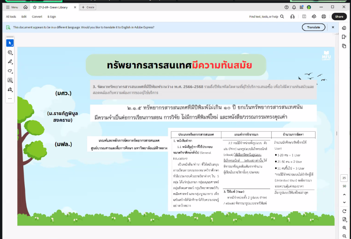The width and height of the screenshot is (351, 239).
Task: Open the Menu hamburger dropdown
Action: [12, 7]
